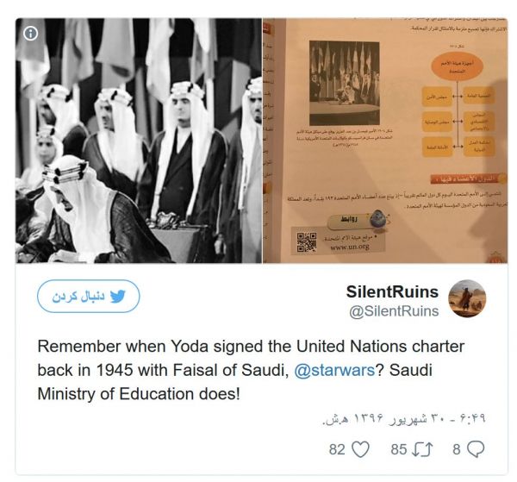517x482 pixels.
Task: Open the @SilentRuins handle link
Action: 394,311
